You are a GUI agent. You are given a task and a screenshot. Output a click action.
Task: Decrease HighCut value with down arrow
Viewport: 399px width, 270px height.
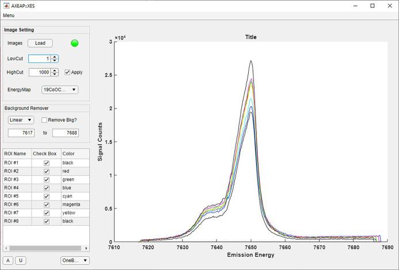pyautogui.click(x=54, y=75)
